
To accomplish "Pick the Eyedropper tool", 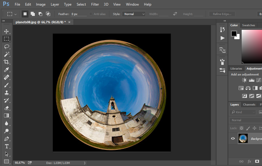I will [6, 70].
